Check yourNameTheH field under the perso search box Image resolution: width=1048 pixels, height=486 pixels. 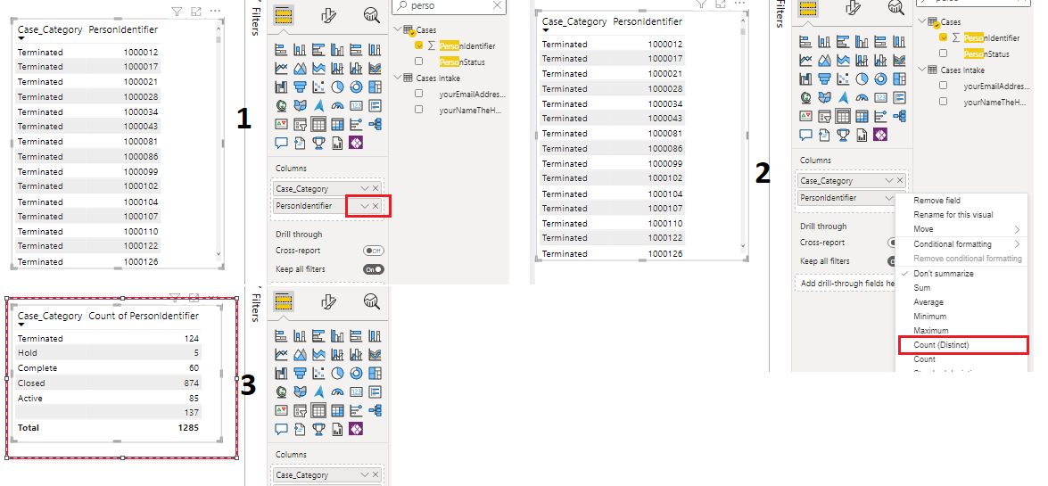point(418,110)
